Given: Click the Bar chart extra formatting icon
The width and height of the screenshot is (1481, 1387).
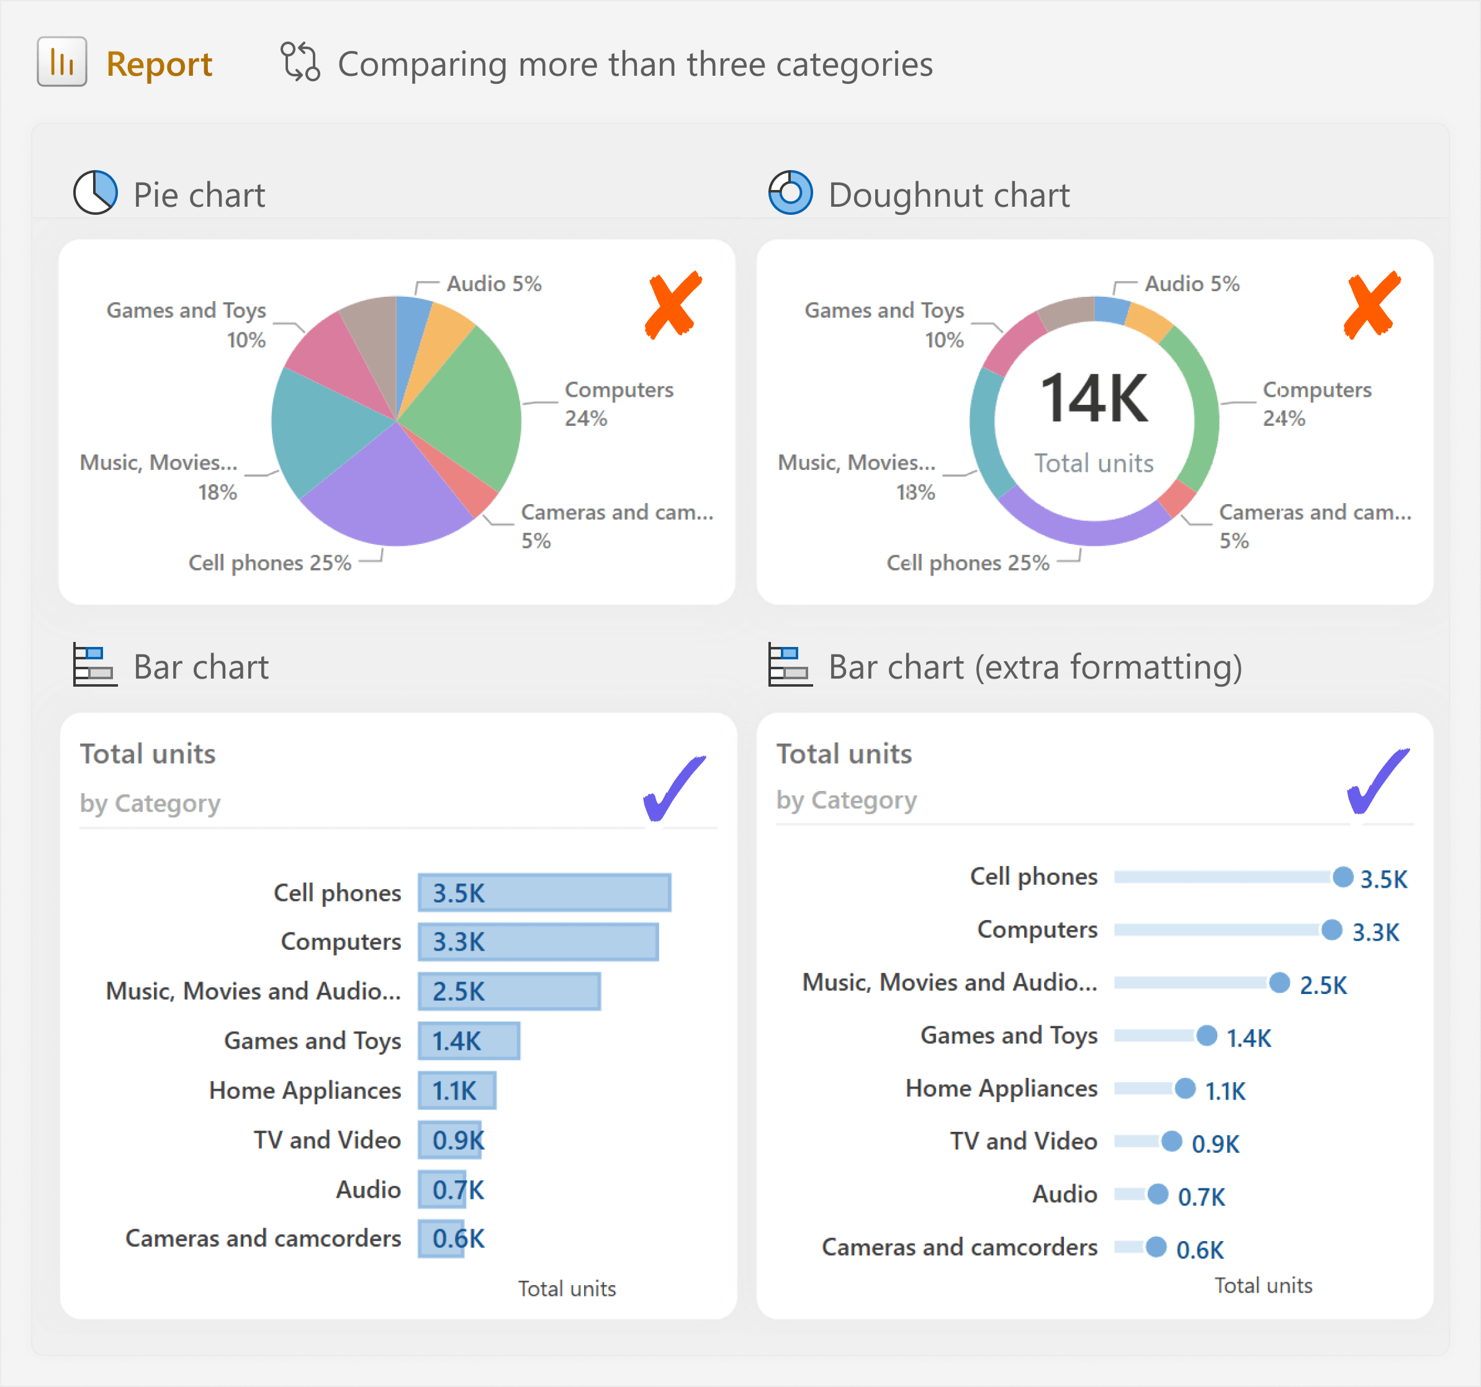Looking at the screenshot, I should pos(790,665).
